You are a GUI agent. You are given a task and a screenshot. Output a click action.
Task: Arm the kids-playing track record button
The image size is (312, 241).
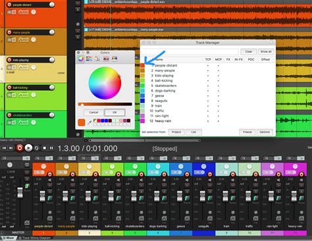pos(9,60)
